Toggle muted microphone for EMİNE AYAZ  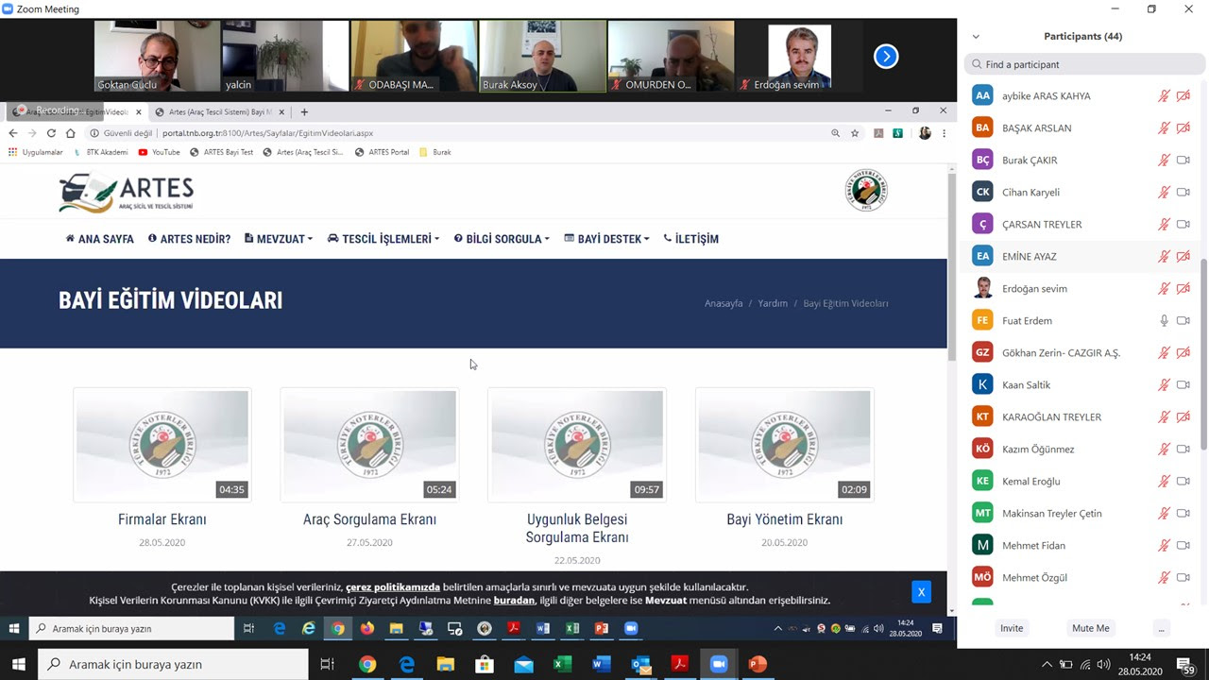1164,257
